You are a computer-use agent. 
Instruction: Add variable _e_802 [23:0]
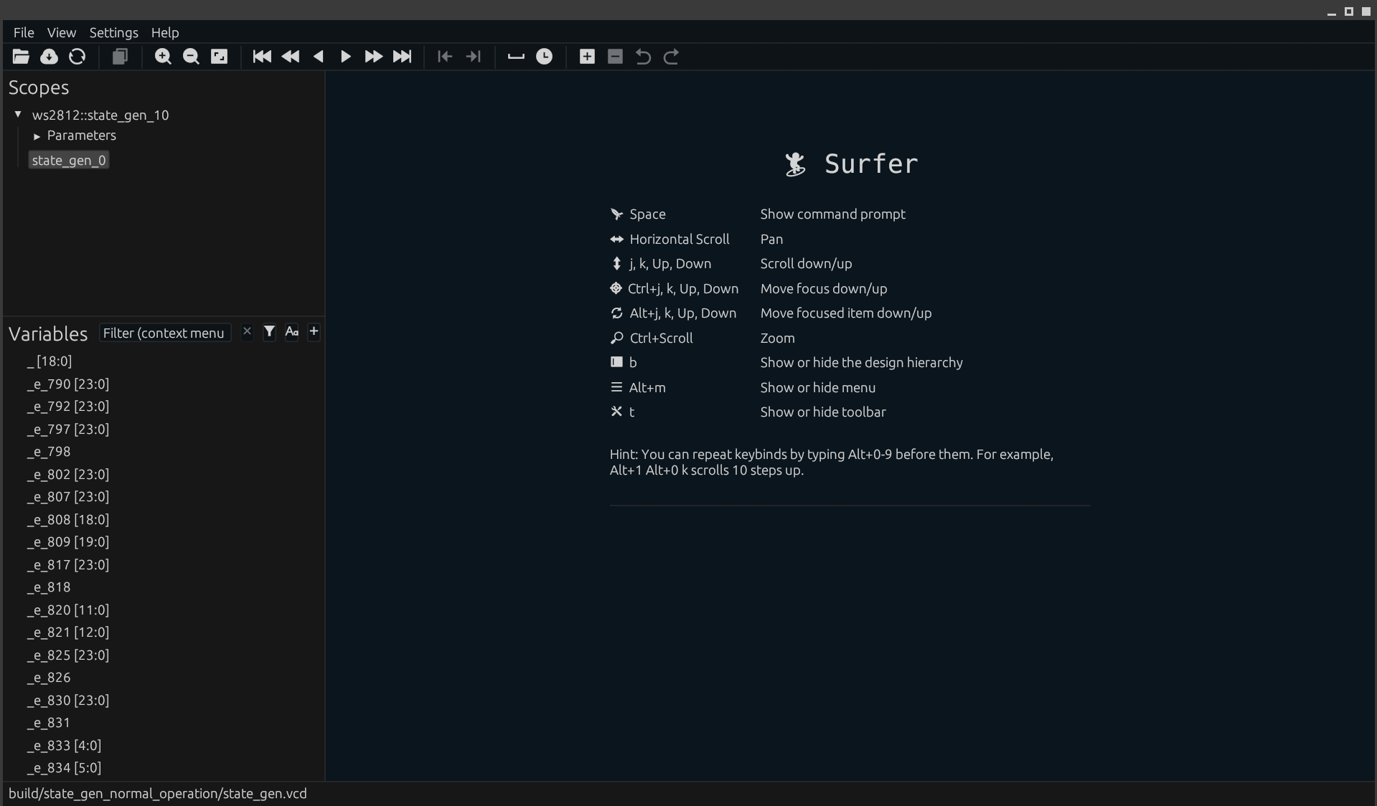tap(68, 475)
